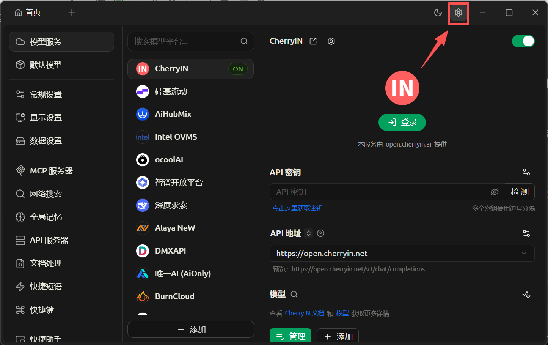Image resolution: width=548 pixels, height=345 pixels.
Task: Click the magnifier in the provider search box
Action: (244, 41)
